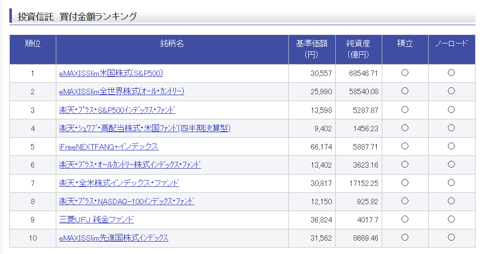Select price value 66,174
Image resolution: width=480 pixels, height=254 pixels.
tap(321, 146)
